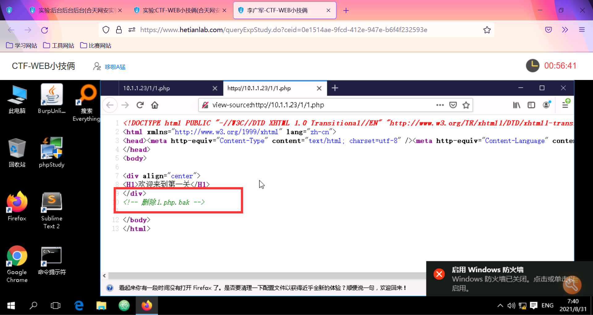
Task: Open 命令提示符 command prompt shortcut
Action: (52, 260)
